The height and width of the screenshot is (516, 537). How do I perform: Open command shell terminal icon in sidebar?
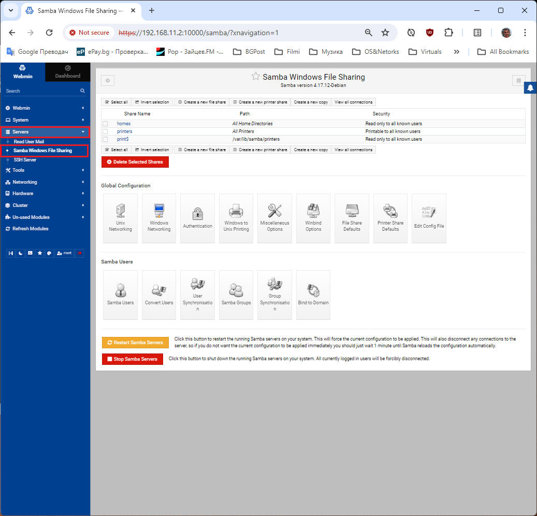30,253
